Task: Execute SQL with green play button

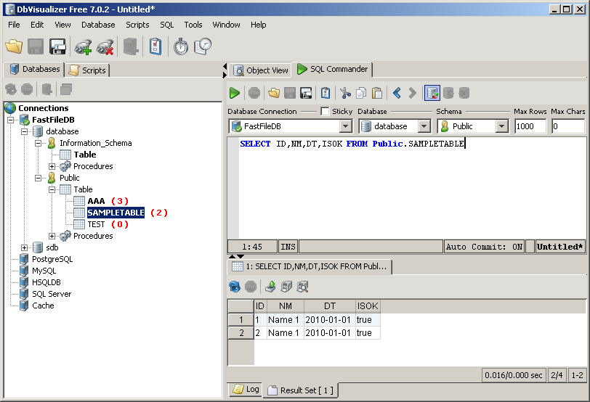Action: coord(235,93)
